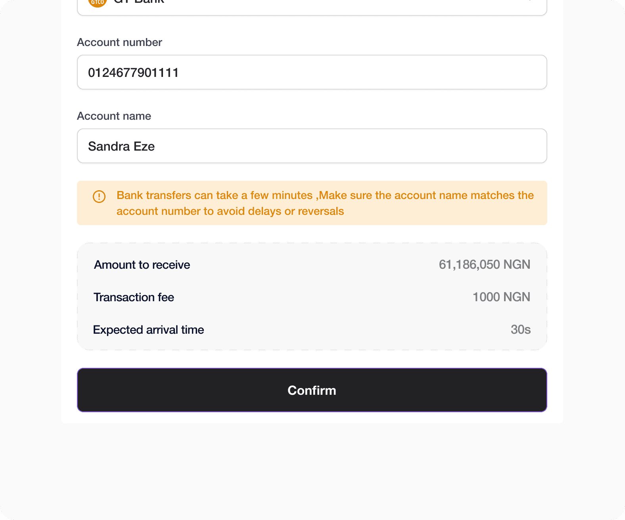Click the word "reversals" in the warning
Image resolution: width=625 pixels, height=520 pixels.
click(x=320, y=211)
